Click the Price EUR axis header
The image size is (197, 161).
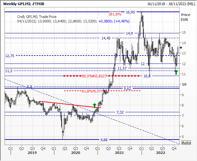click(186, 17)
